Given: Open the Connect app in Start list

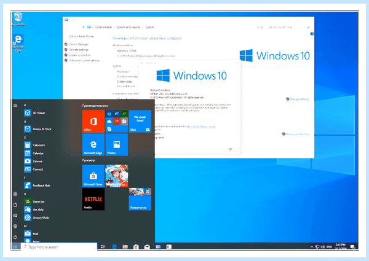Looking at the screenshot, I should (x=34, y=169).
